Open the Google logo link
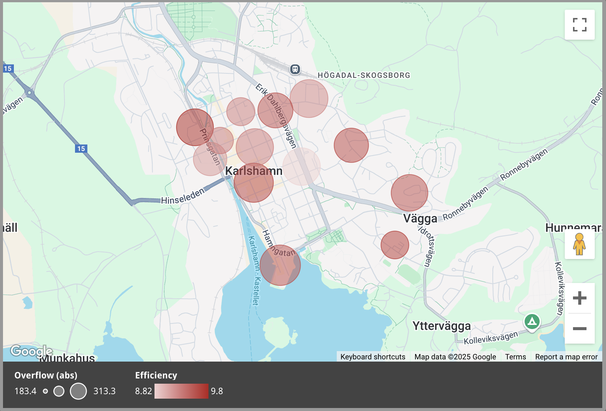Screen dimensions: 606x411 [31, 351]
